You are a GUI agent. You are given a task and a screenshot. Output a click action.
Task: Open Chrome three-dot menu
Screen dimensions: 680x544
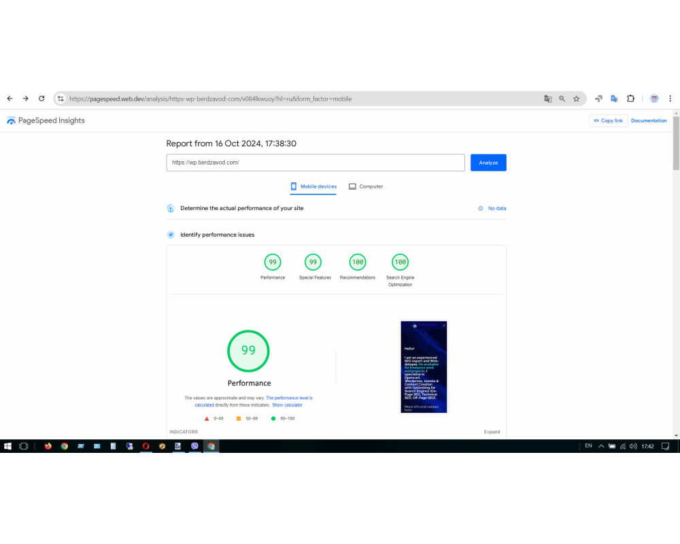pyautogui.click(x=670, y=99)
